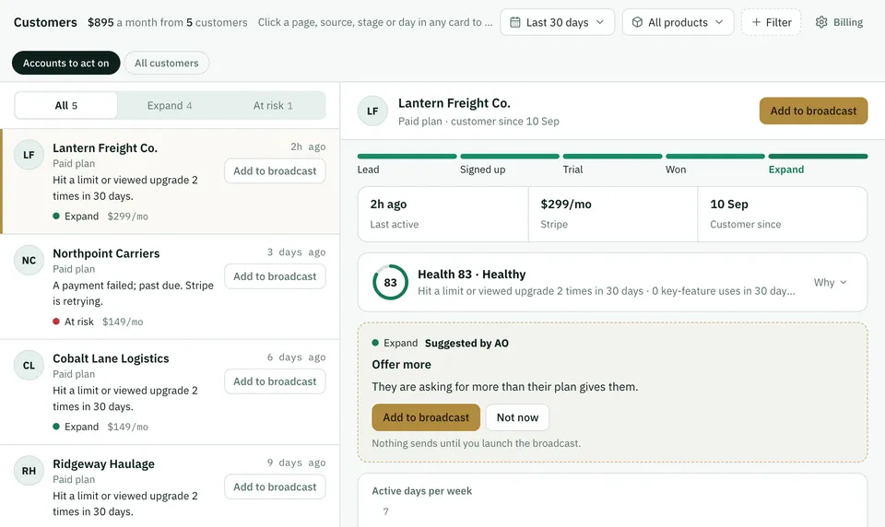Dismiss suggestion with Not now
Screen dimensions: 885x527
point(517,417)
